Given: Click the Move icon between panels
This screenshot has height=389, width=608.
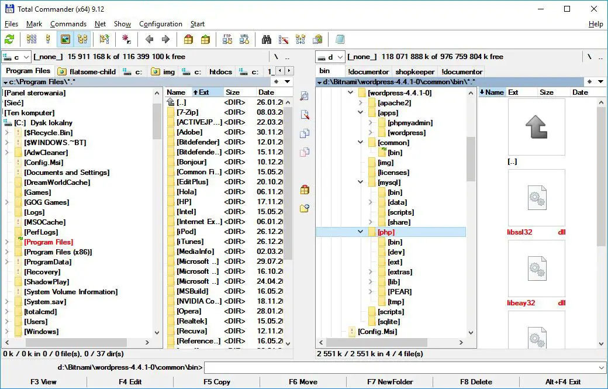Looking at the screenshot, I should (x=305, y=152).
